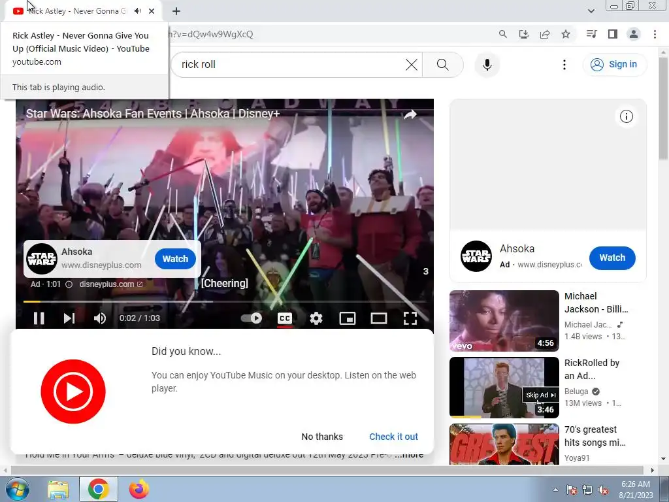The image size is (669, 502).
Task: Open Michael Jackson - Billi... video title
Action: [x=596, y=303]
